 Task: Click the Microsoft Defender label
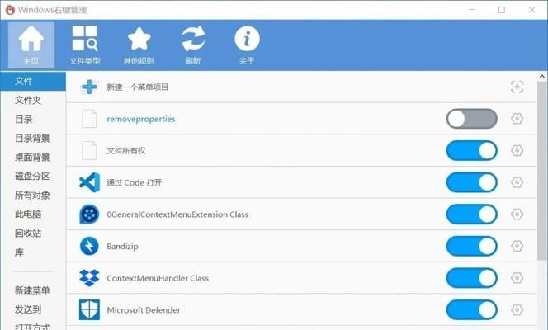[144, 309]
